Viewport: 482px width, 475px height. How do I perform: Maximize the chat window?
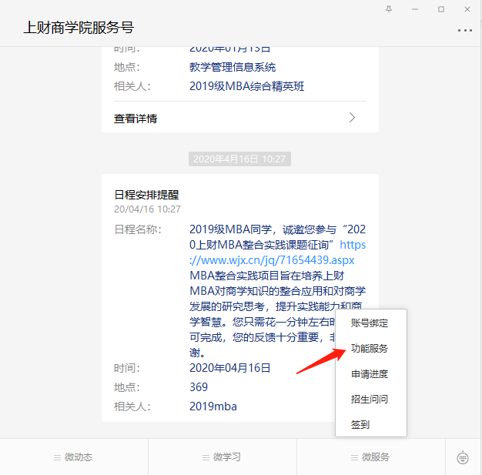[x=441, y=9]
